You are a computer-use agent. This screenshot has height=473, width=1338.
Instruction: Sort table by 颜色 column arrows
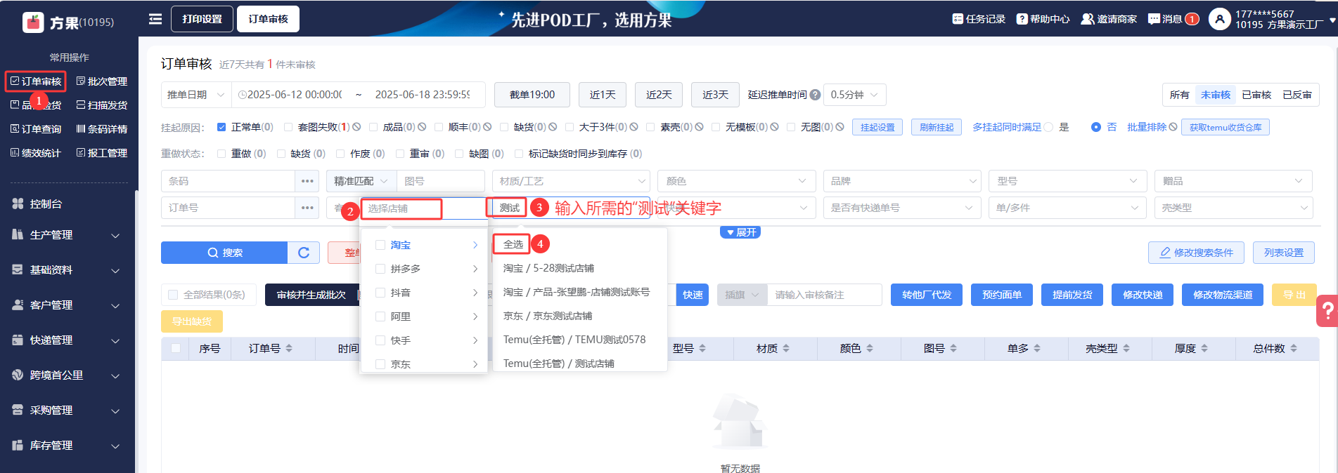click(x=870, y=349)
